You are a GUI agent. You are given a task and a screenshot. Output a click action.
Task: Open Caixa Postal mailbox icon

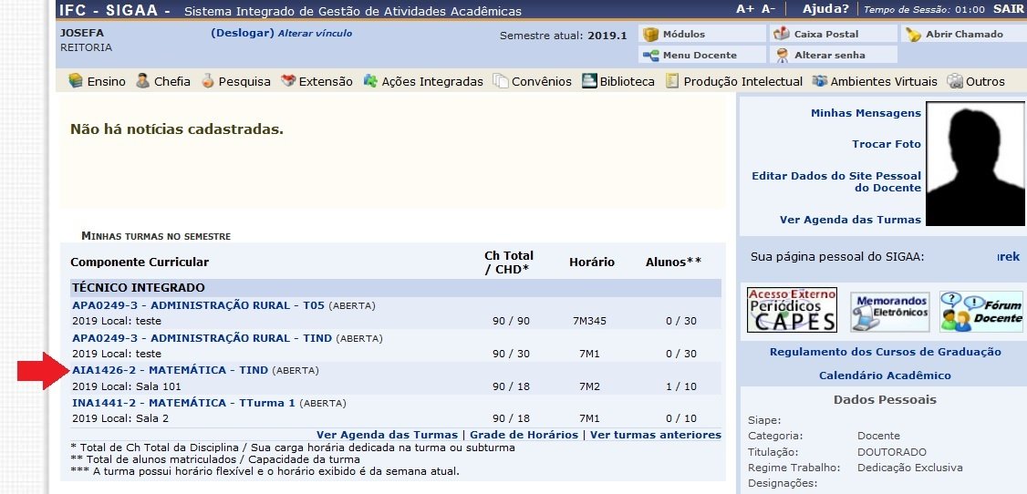tap(782, 34)
